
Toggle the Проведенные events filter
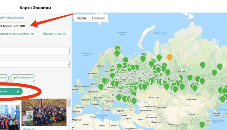point(22,78)
